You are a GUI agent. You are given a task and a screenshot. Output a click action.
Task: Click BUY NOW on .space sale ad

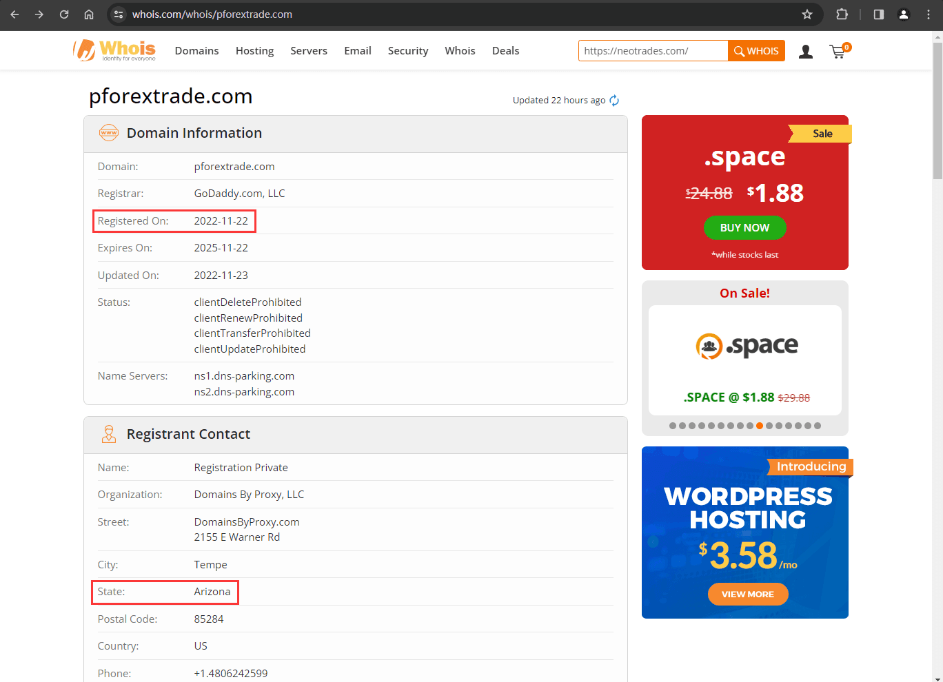point(744,228)
